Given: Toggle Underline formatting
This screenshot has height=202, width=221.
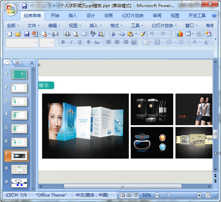Looking at the screenshot, I should point(80,42).
